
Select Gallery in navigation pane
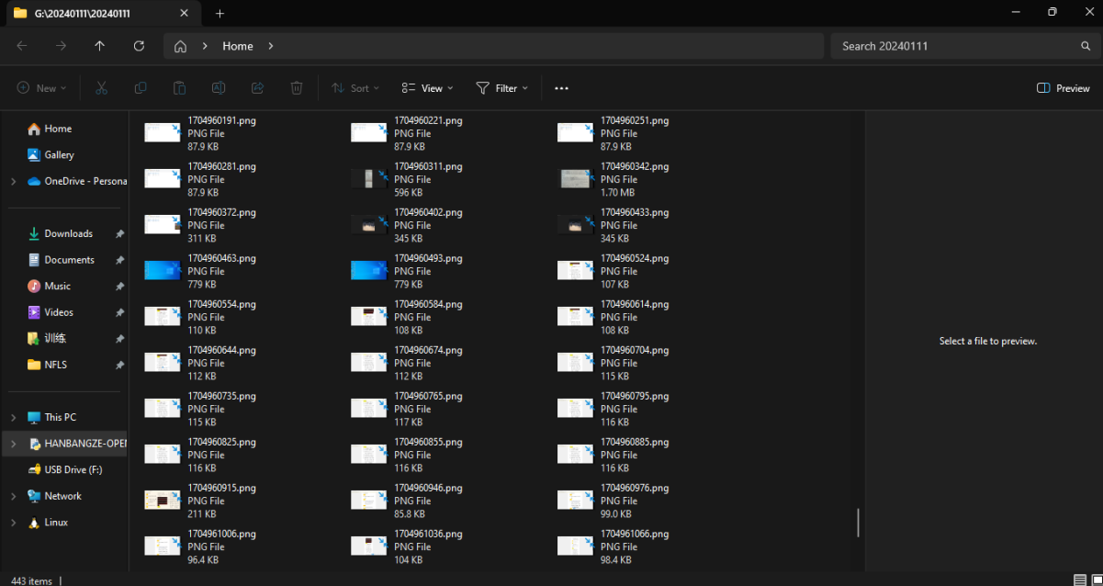[59, 155]
